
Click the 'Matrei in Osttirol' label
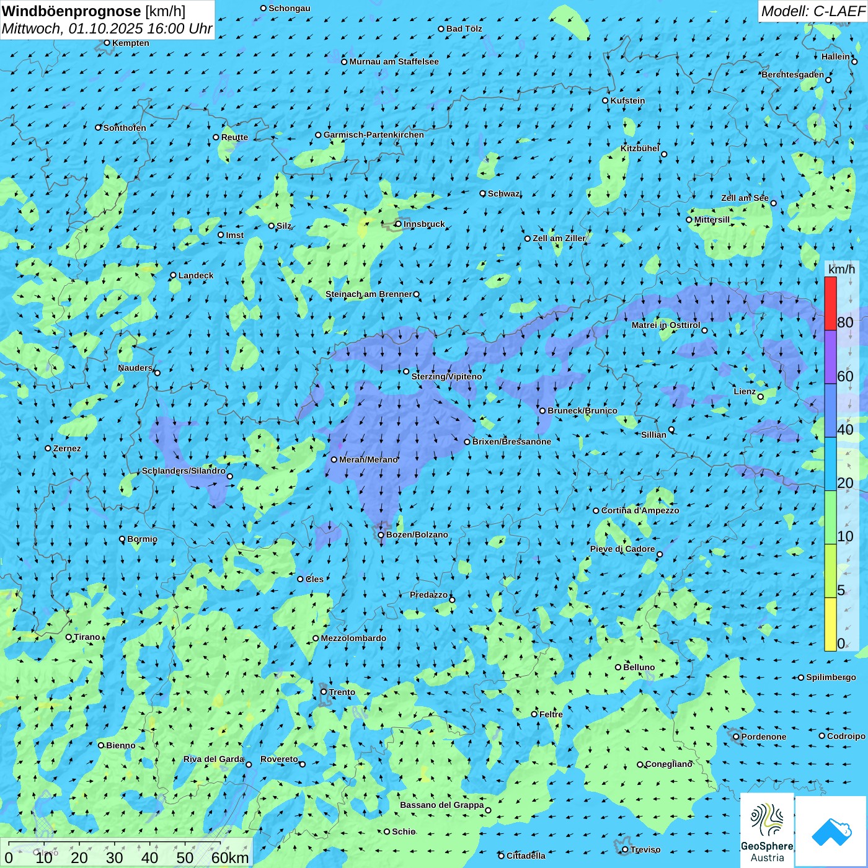[x=666, y=325]
